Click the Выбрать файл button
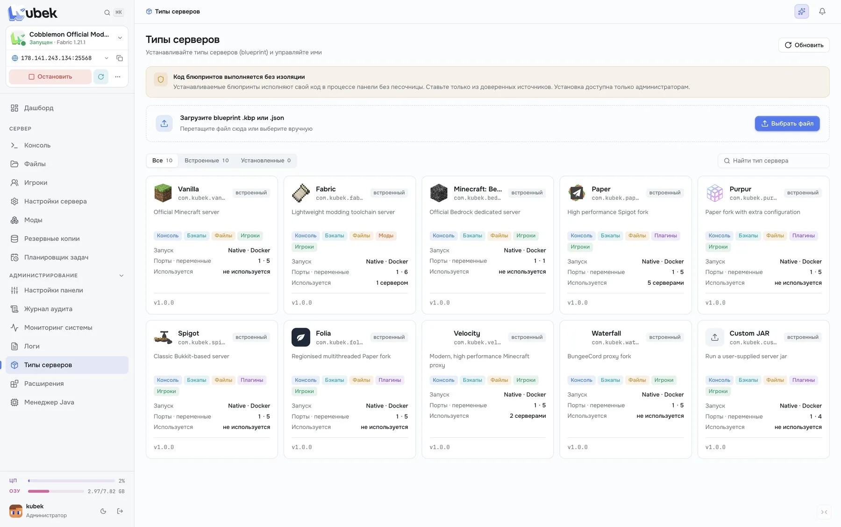 [x=787, y=124]
